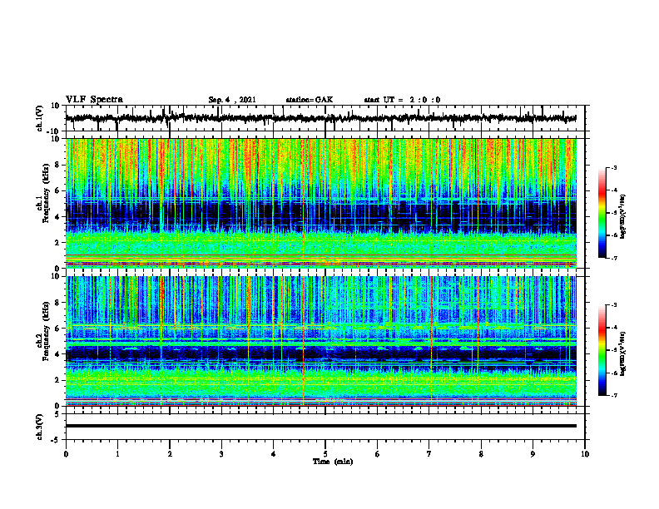Click the ch.1 voltage waveform trace
This screenshot has width=659, height=509.
pos(320,118)
